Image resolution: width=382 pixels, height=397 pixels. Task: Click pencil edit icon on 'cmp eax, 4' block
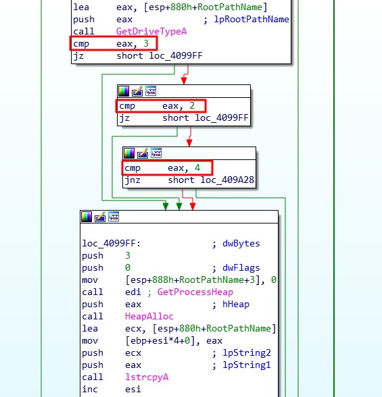coord(143,153)
